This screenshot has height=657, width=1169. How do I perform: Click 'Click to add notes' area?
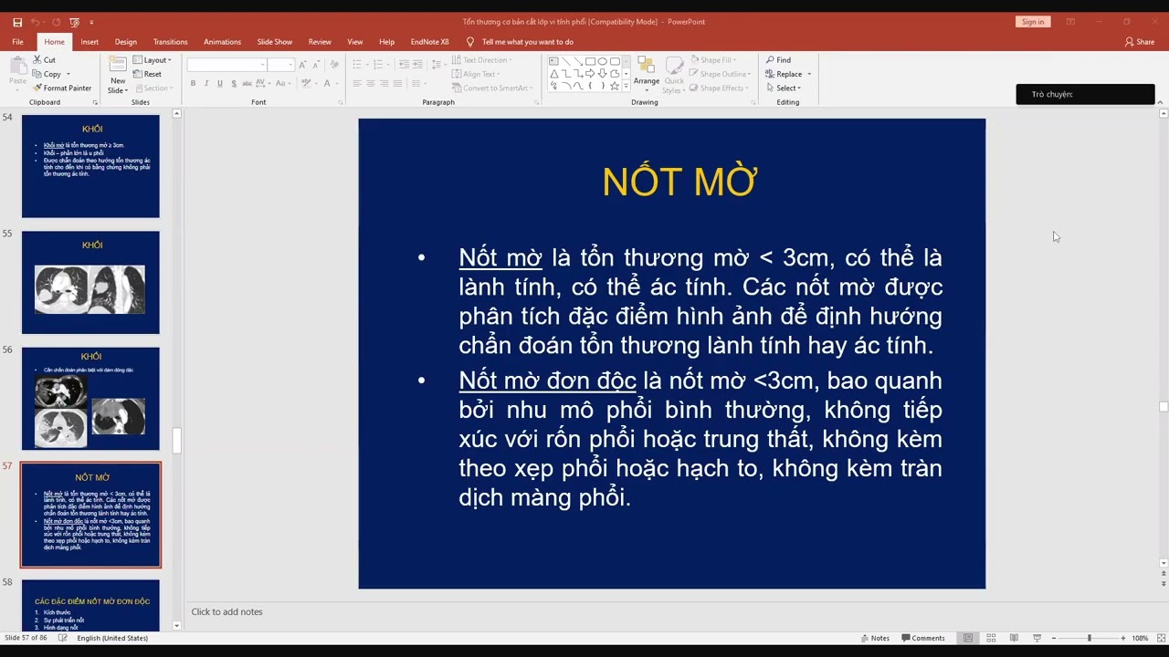(226, 611)
